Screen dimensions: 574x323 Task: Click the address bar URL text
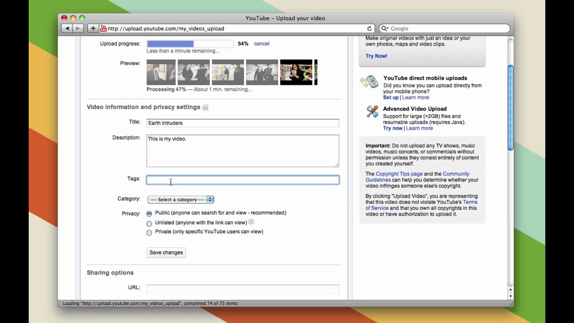click(166, 28)
